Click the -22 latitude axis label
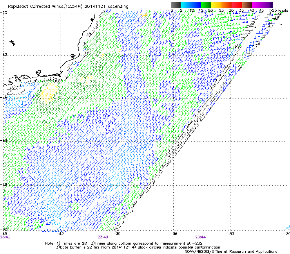290x254 pixels. pos(4,55)
